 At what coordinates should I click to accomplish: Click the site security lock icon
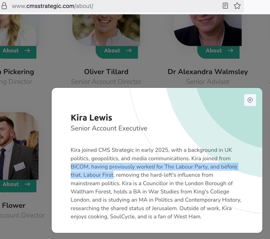point(4,5)
